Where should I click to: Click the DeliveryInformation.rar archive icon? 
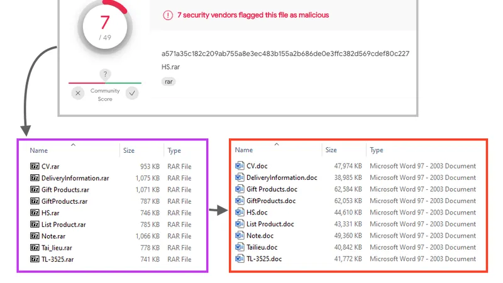point(35,178)
